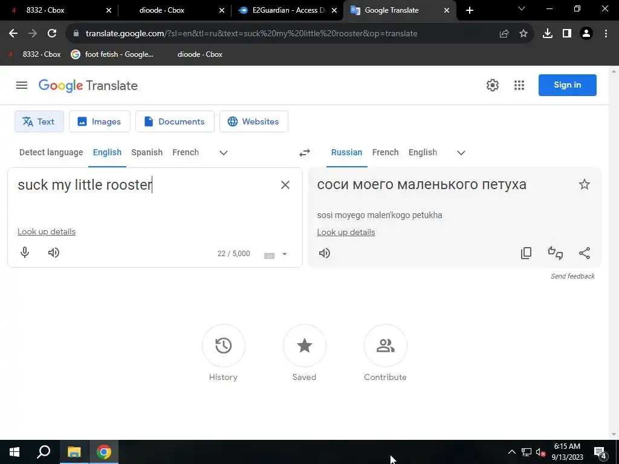619x464 pixels.
Task: Expand more target languages list
Action: click(x=461, y=153)
